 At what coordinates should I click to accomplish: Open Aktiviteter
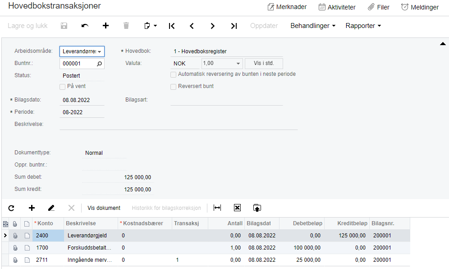pos(337,7)
